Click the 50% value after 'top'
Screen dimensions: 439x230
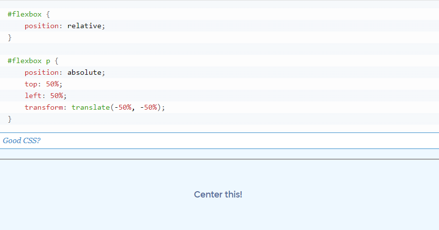[52, 84]
